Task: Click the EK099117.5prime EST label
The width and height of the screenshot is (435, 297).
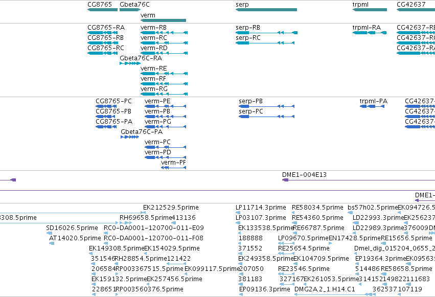Action: tap(212, 269)
